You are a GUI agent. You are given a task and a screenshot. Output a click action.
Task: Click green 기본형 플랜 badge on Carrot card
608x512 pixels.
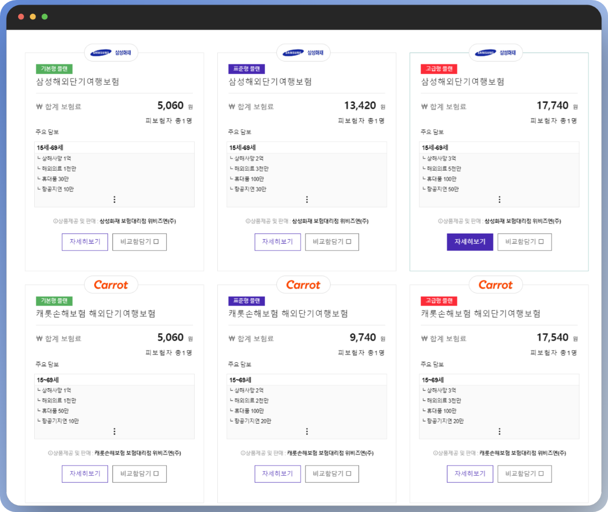(x=54, y=301)
